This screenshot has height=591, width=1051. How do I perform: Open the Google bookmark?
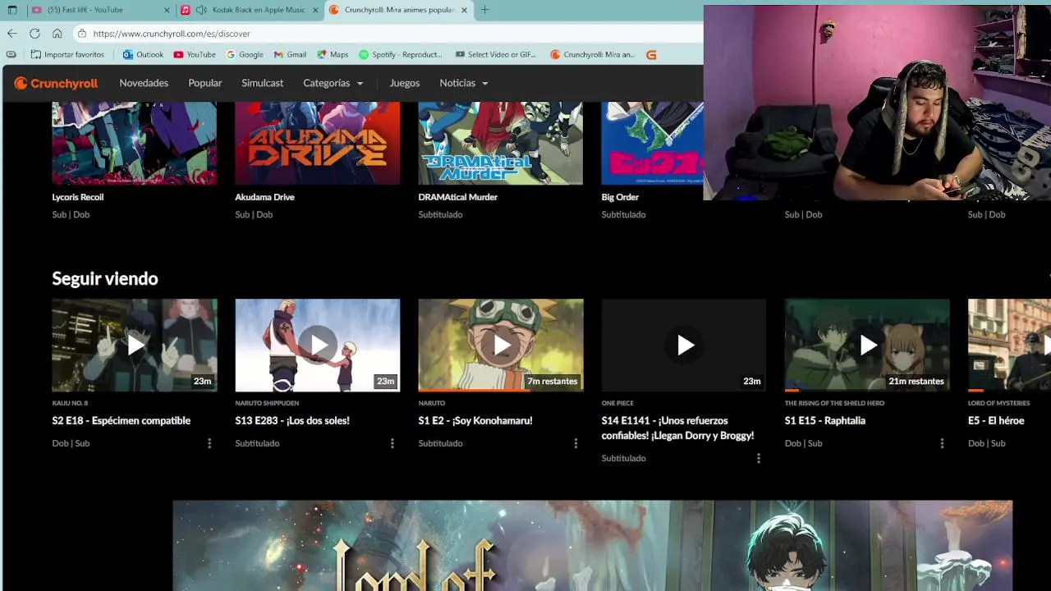tap(245, 55)
